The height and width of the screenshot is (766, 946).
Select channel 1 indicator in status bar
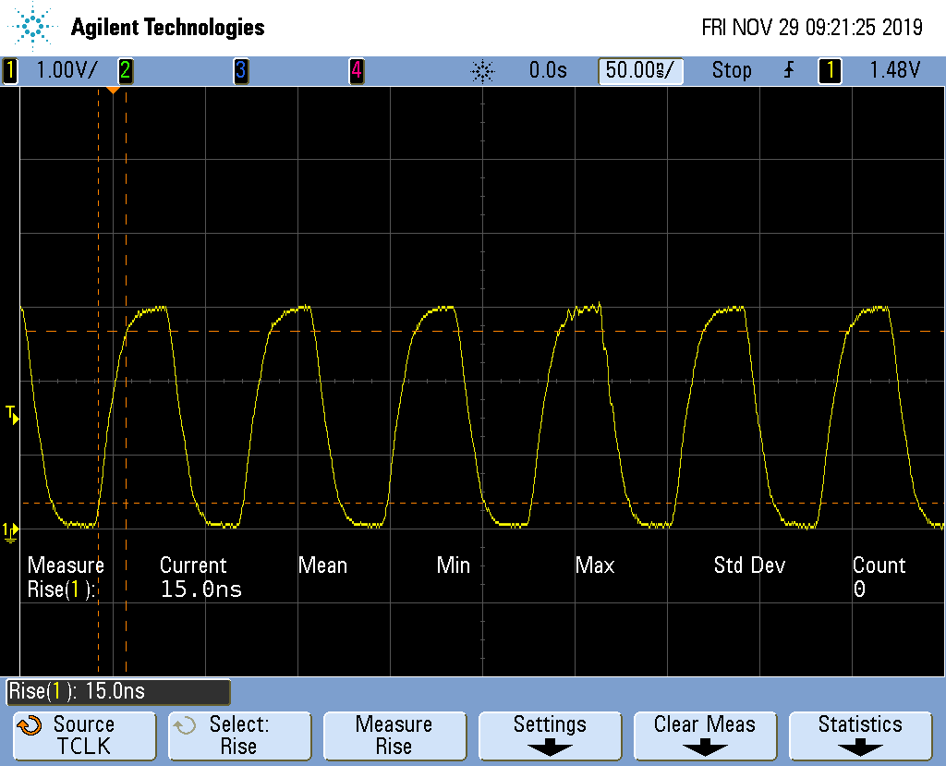click(x=9, y=70)
